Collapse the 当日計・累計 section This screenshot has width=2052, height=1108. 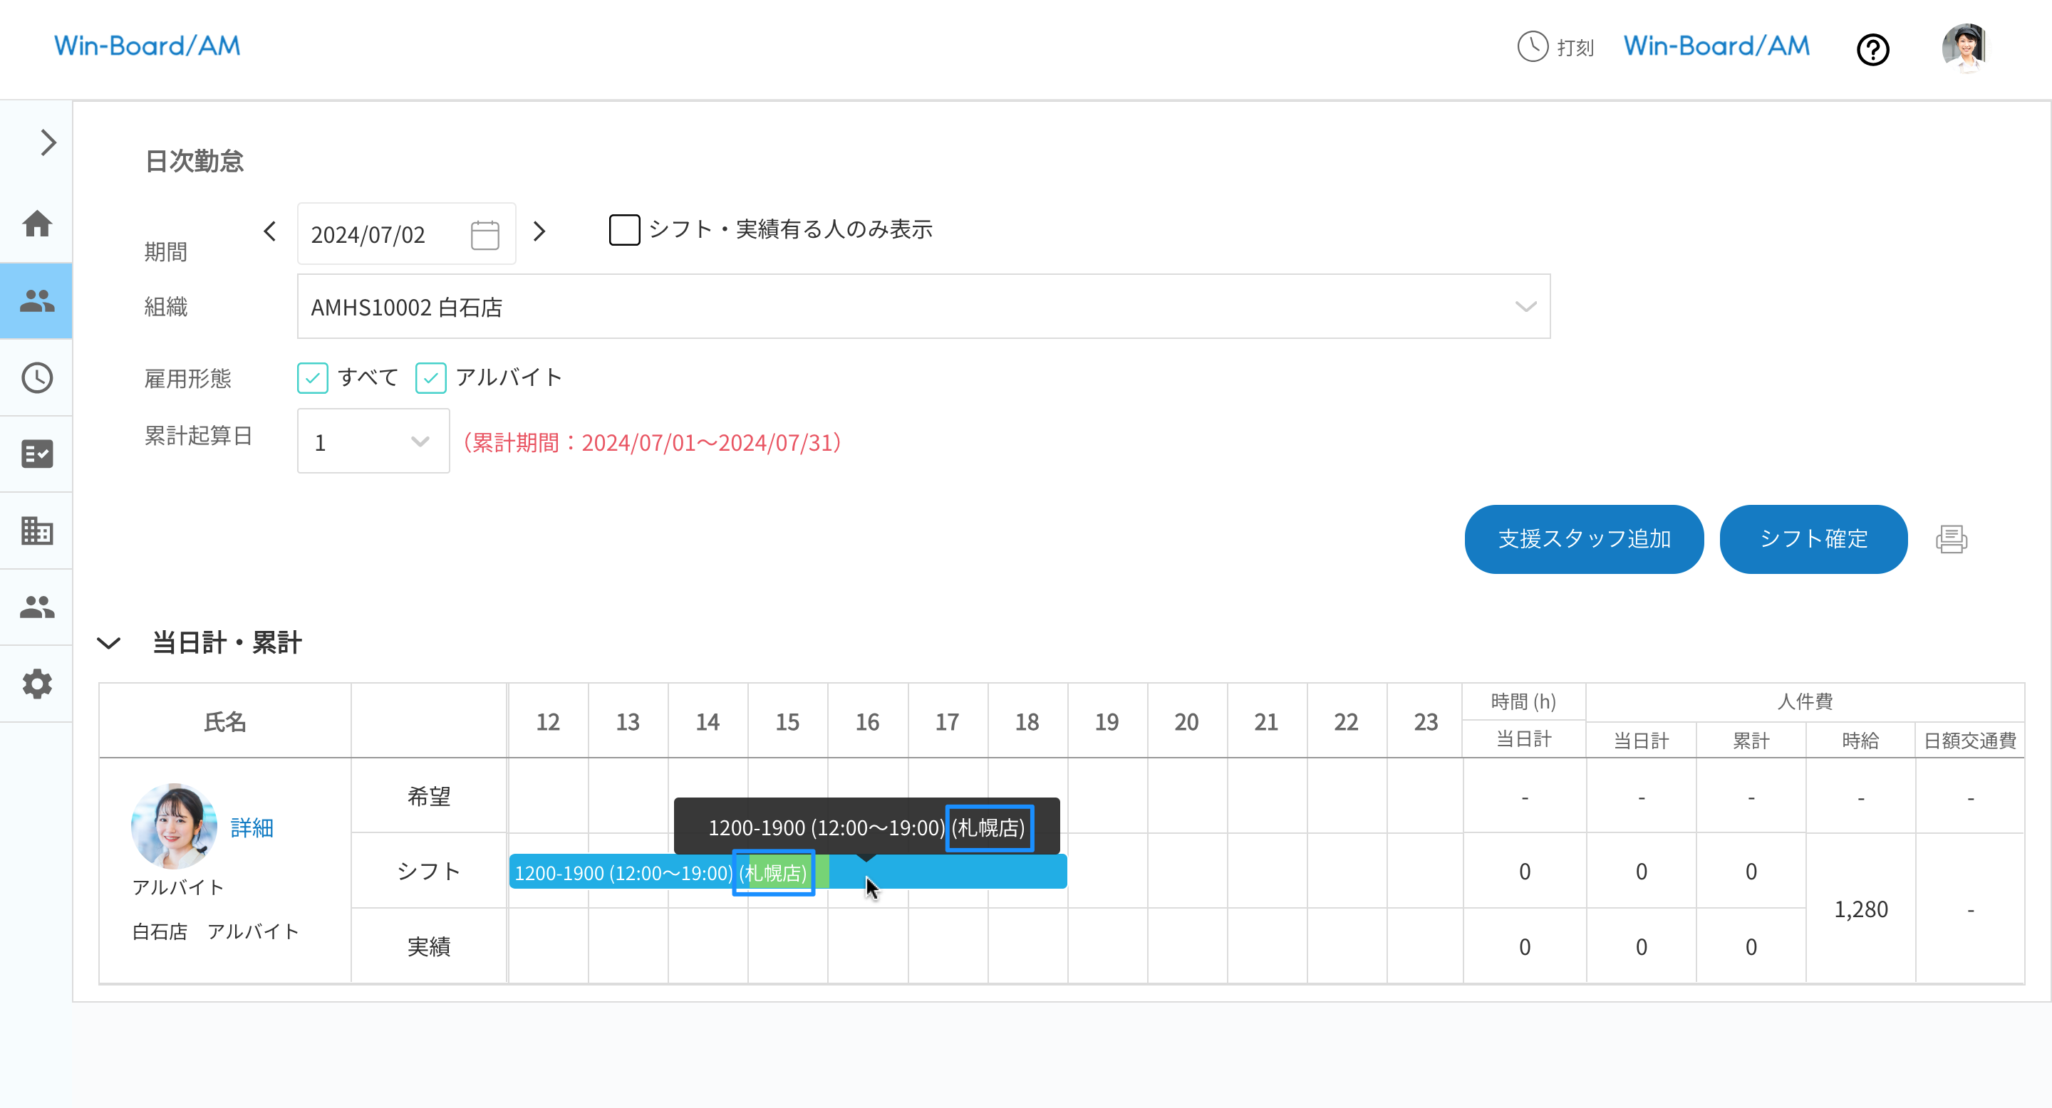109,643
